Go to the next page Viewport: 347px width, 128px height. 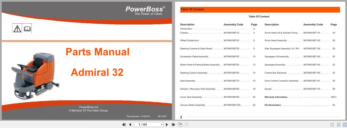point(167,125)
